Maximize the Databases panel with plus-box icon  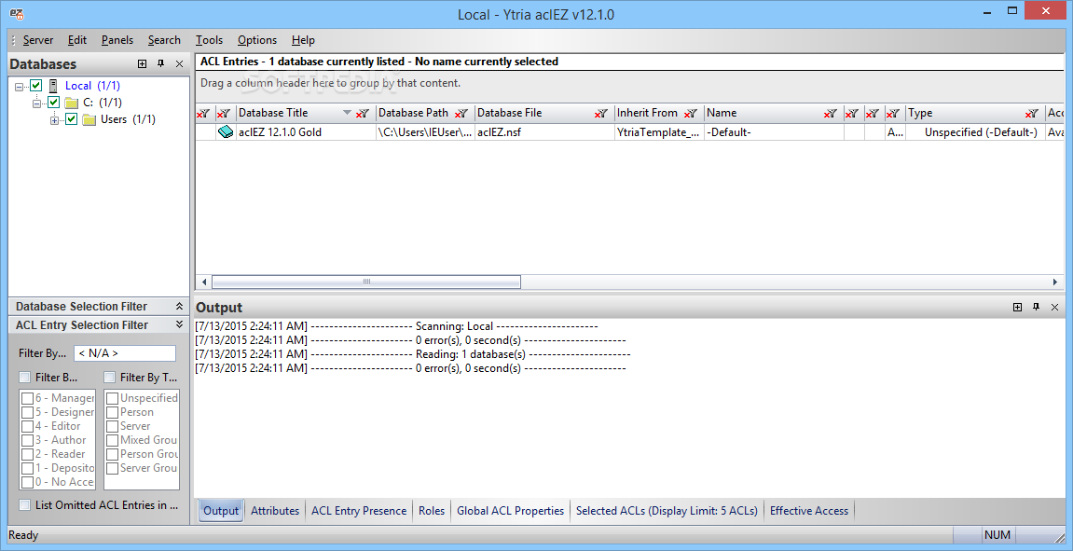tap(143, 63)
